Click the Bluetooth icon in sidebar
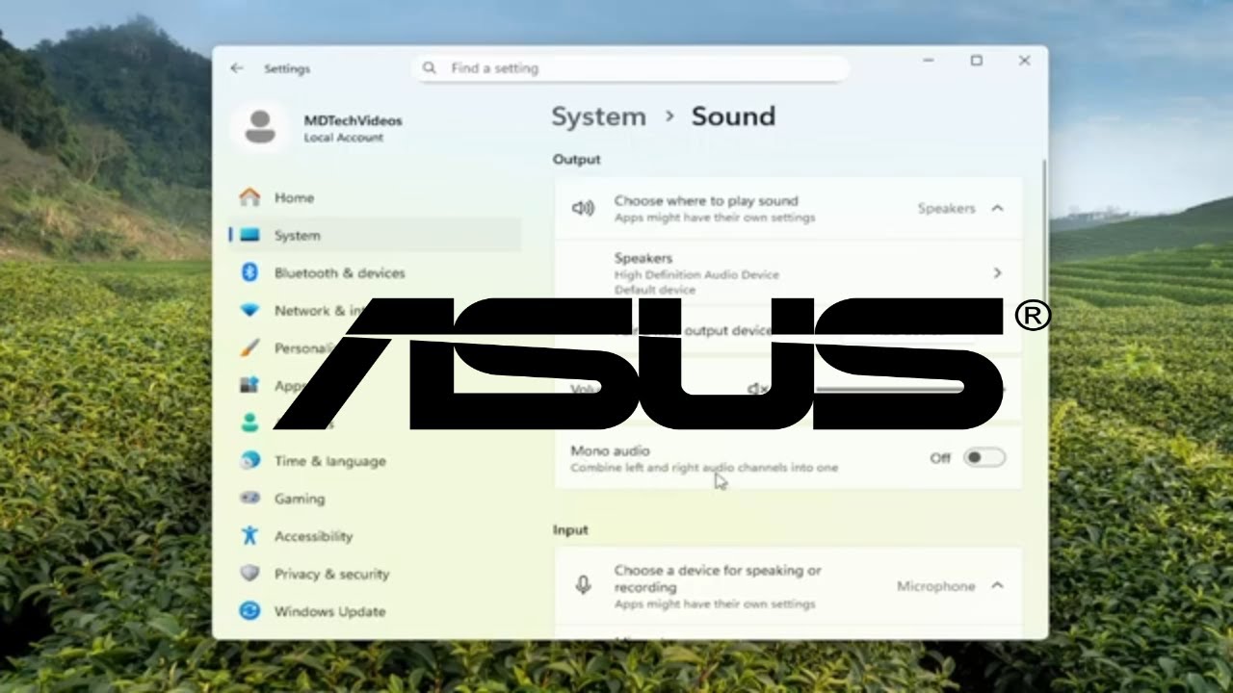This screenshot has height=693, width=1233. pos(249,272)
